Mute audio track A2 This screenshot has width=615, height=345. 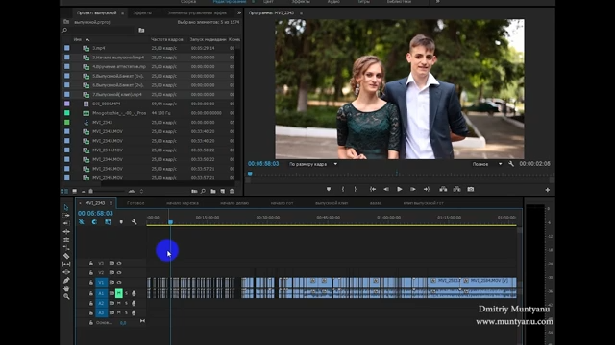119,303
